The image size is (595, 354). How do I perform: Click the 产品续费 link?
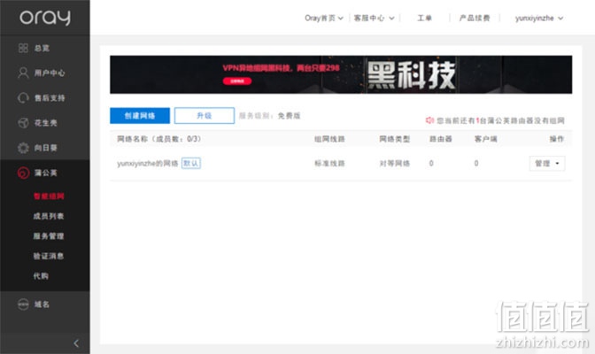tap(475, 18)
